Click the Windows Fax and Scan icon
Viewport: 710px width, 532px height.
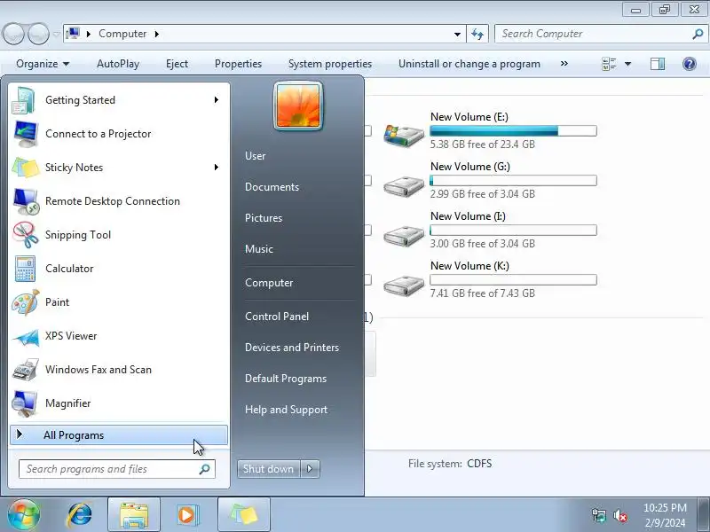click(x=26, y=370)
